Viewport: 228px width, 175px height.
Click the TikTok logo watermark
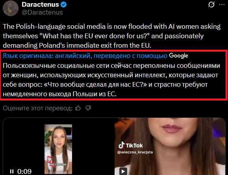(131, 145)
